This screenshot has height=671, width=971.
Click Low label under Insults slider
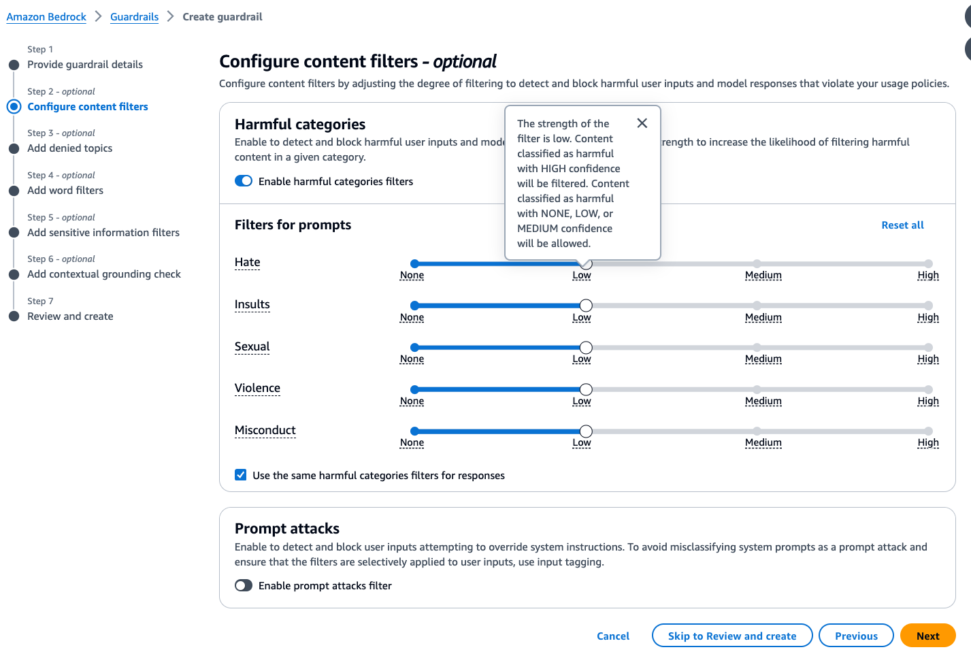pos(582,317)
